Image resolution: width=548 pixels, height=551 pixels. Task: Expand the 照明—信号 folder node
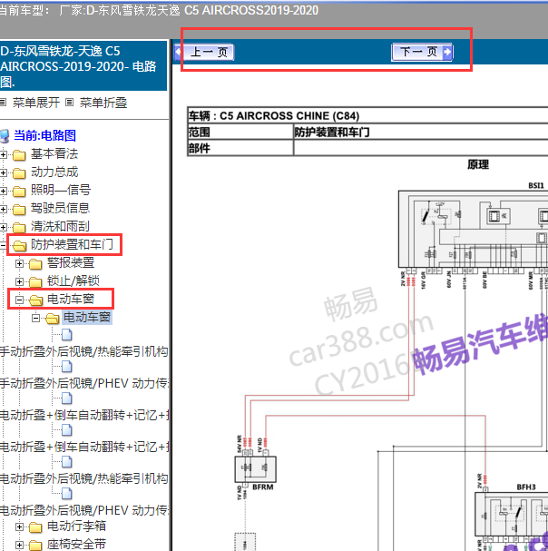pyautogui.click(x=4, y=191)
